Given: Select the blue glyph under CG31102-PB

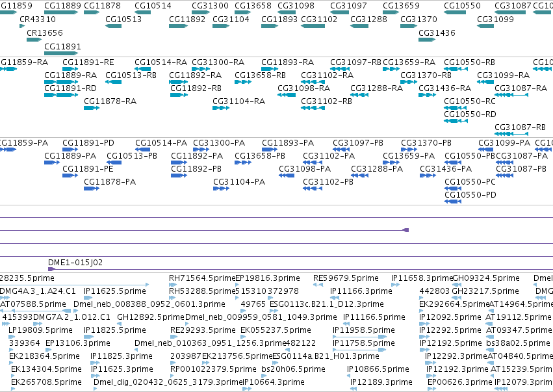Looking at the screenshot, I should (313, 189).
